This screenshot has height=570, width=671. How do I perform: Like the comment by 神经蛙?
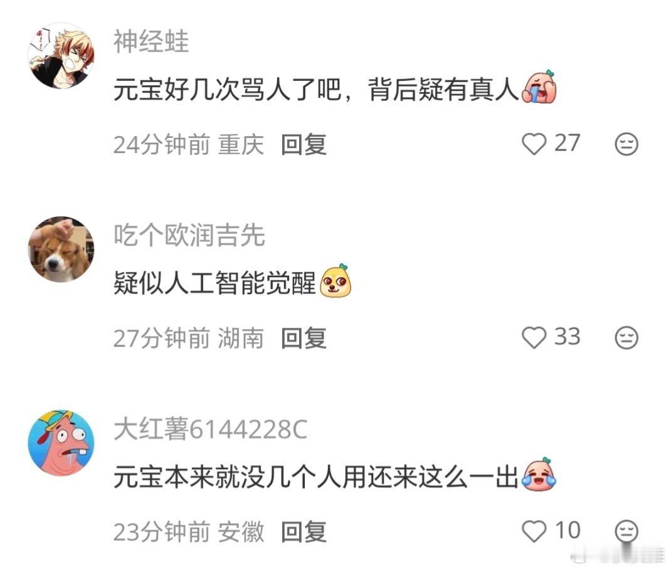[534, 144]
